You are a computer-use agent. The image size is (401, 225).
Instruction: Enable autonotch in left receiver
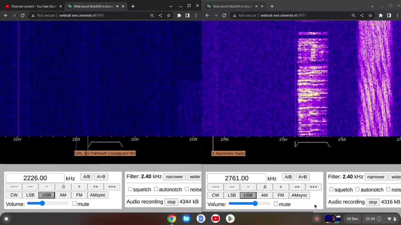156,189
